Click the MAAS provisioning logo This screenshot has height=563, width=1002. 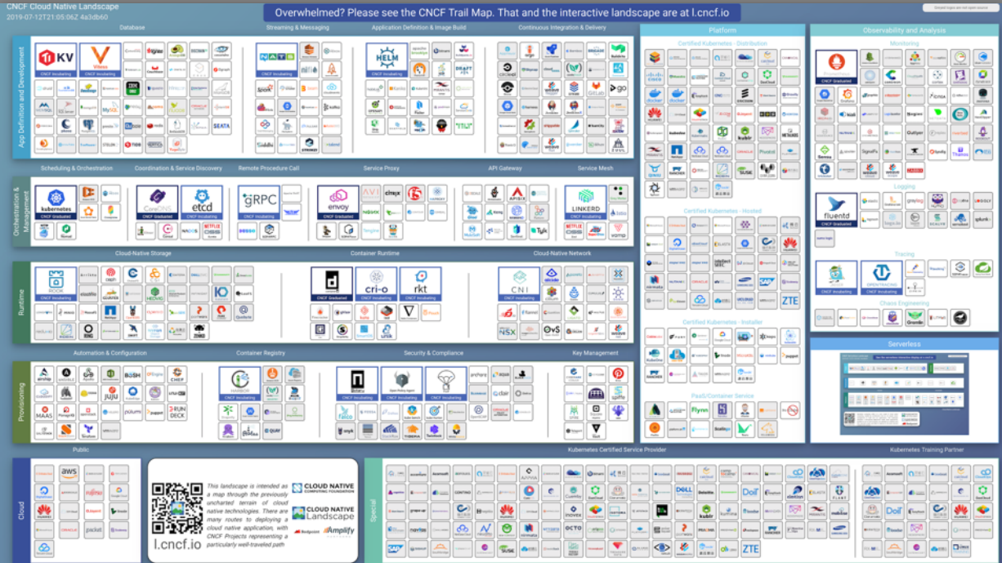click(x=44, y=413)
